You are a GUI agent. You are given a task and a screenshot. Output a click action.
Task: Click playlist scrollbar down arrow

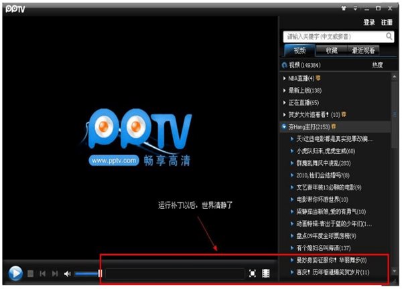pyautogui.click(x=395, y=271)
